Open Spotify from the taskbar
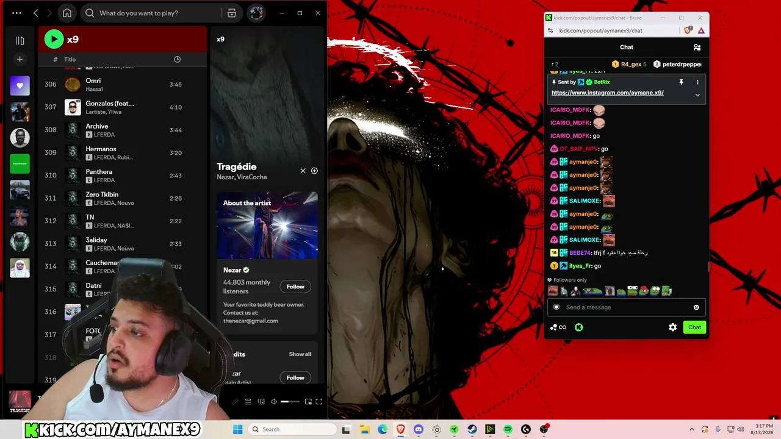The image size is (781, 439). [x=508, y=429]
